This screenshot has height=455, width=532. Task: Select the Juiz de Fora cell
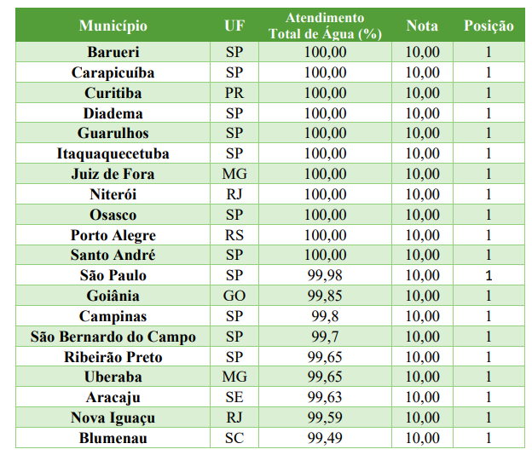(113, 175)
